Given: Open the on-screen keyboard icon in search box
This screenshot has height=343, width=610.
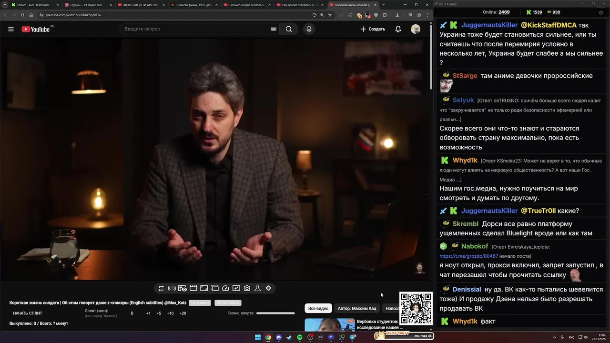Looking at the screenshot, I should pos(274,29).
